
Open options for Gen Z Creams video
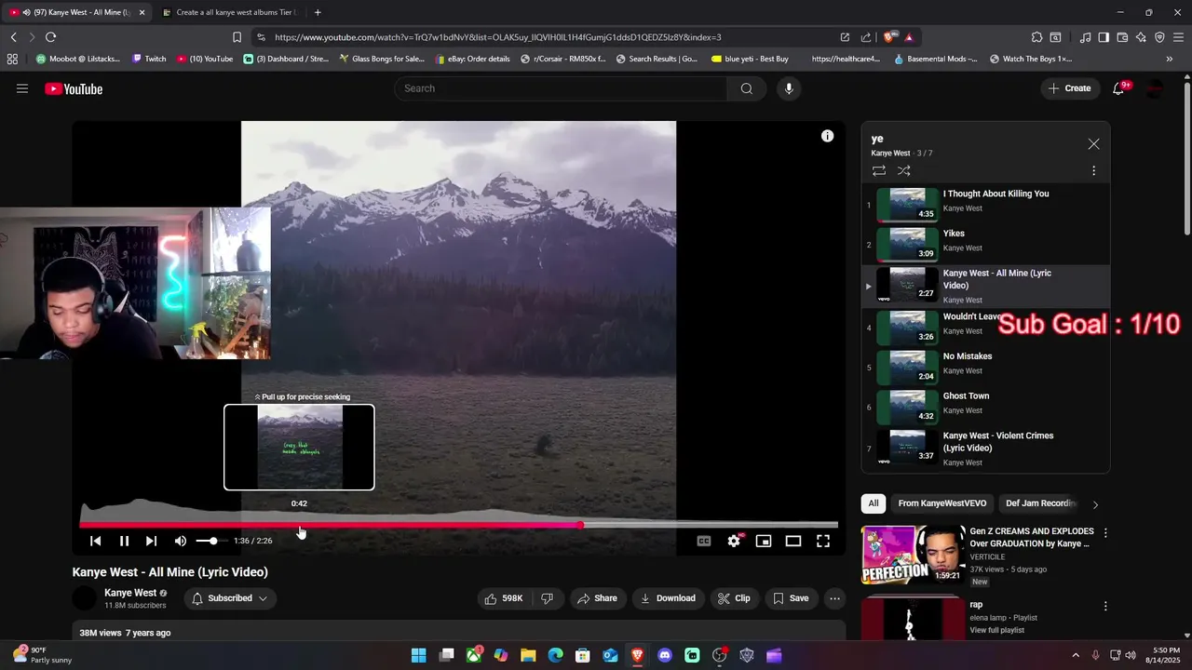pyautogui.click(x=1105, y=533)
